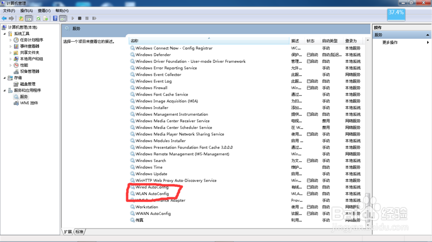This screenshot has width=432, height=242.
Task: Click the 任务计划程序 clock icon
Action: point(16,40)
